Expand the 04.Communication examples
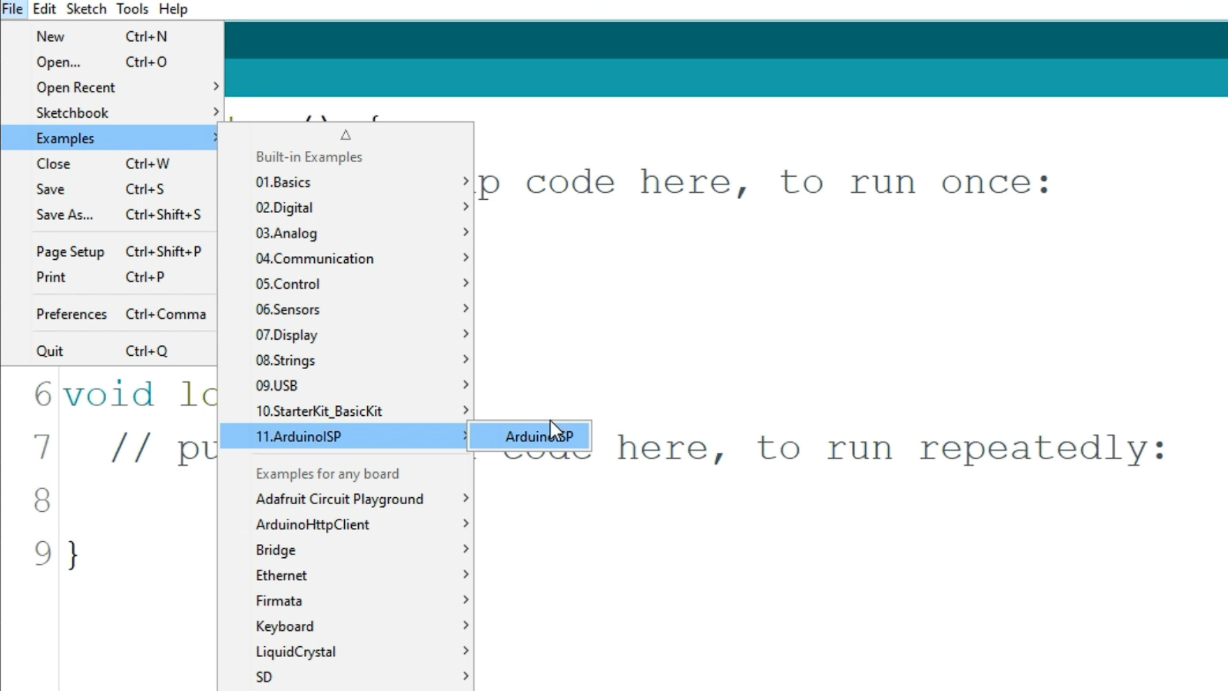Viewport: 1228px width, 691px height. [x=346, y=258]
